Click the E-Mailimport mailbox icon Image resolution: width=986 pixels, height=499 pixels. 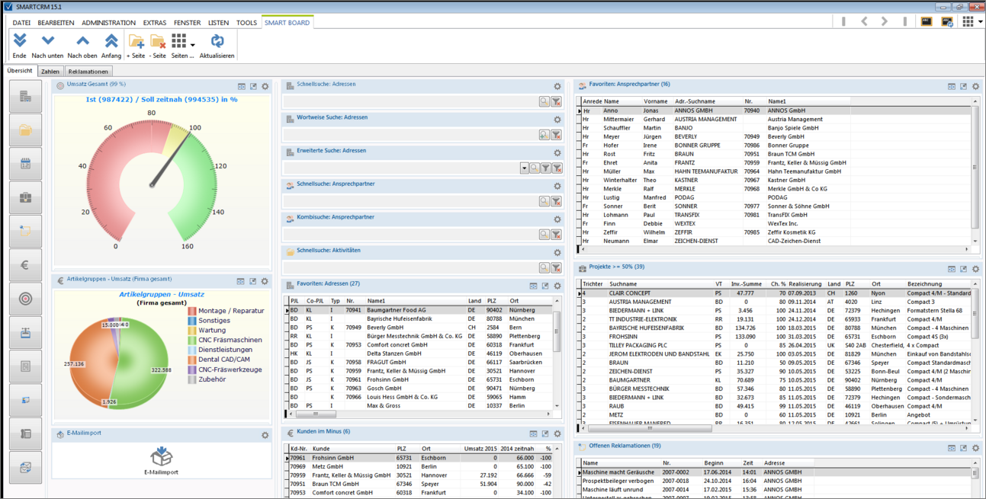tap(161, 458)
